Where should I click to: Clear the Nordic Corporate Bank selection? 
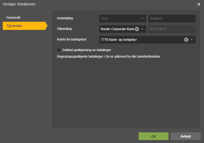pos(137,29)
